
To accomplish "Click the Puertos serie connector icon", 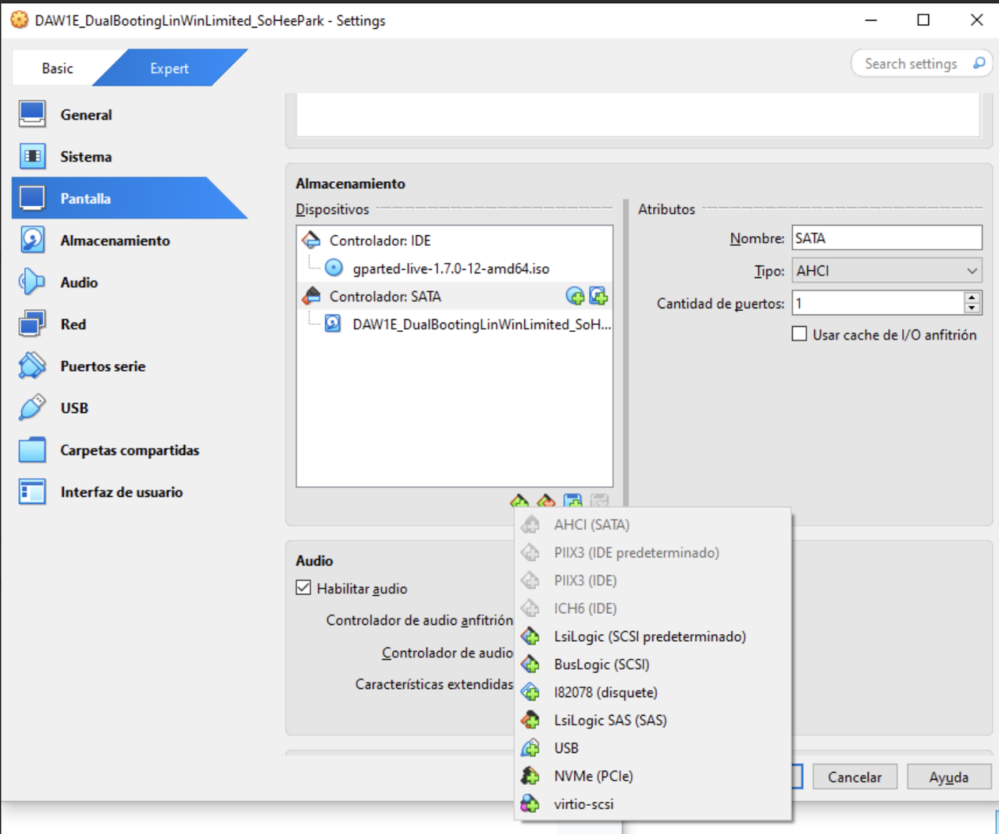I will pyautogui.click(x=32, y=366).
